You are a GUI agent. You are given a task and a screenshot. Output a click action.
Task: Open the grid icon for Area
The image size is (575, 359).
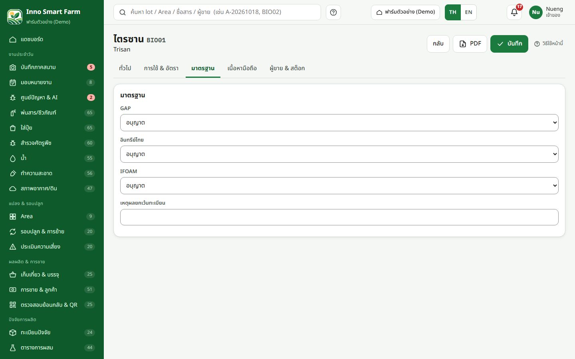click(x=13, y=217)
